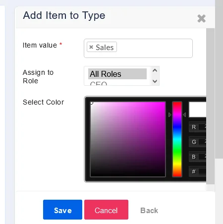The width and height of the screenshot is (223, 224).
Task: Remove the Sales tag from Item value
Action: coord(91,47)
